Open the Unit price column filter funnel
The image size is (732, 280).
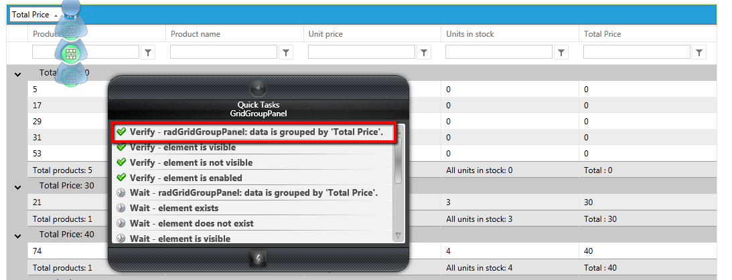[x=424, y=52]
